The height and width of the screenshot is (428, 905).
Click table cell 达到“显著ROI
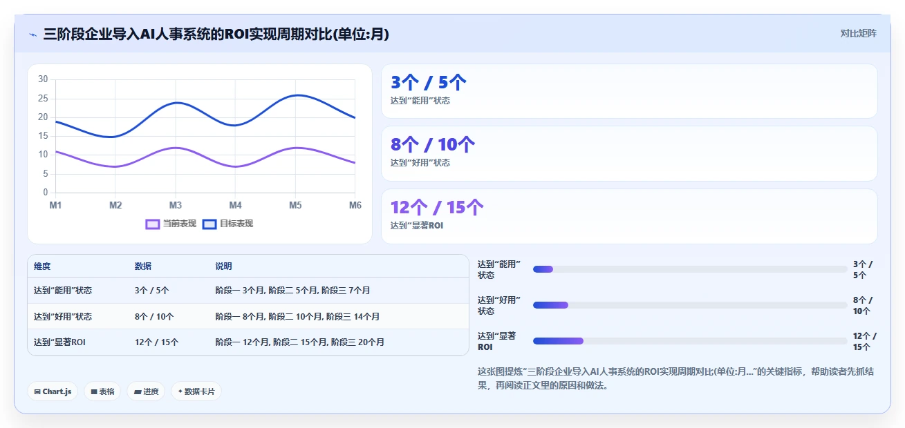(x=59, y=342)
